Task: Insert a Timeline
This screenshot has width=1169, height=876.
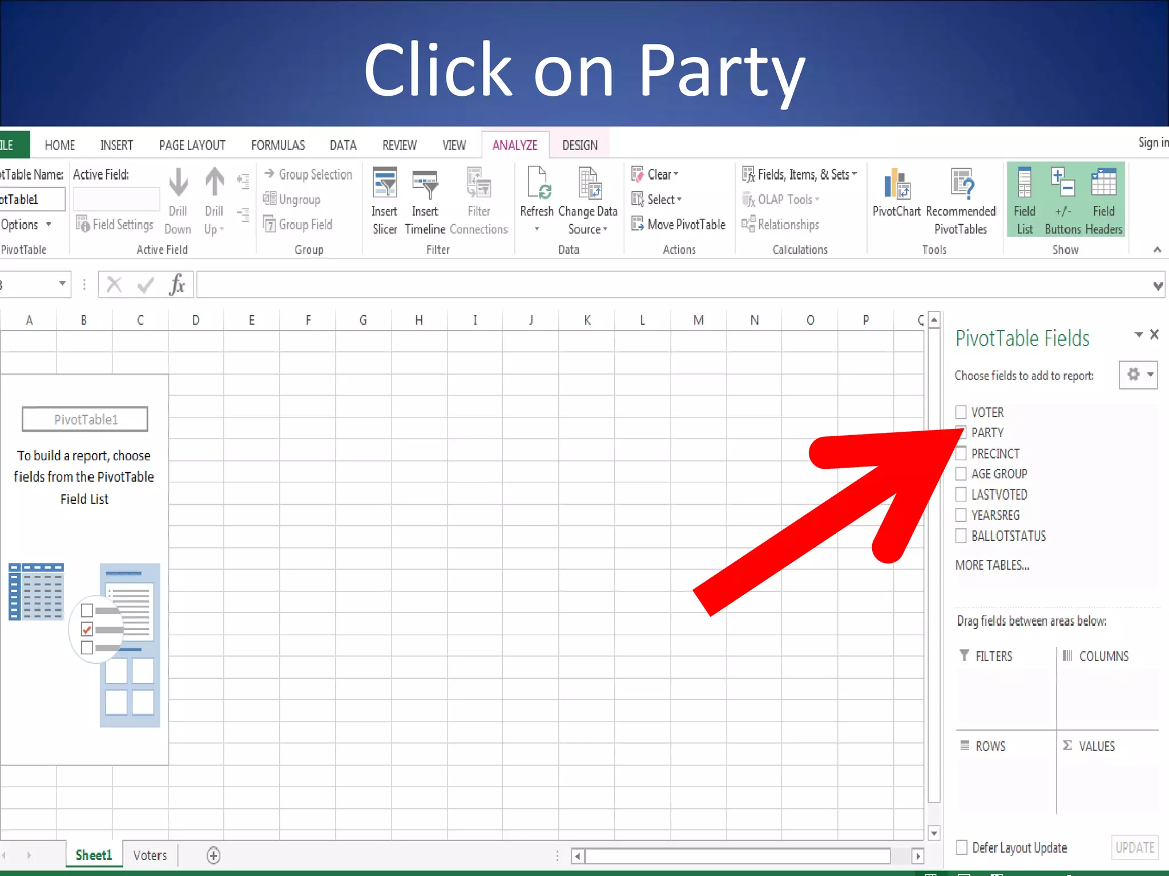Action: [425, 201]
